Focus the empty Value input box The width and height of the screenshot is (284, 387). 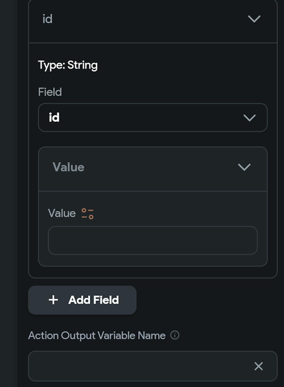coord(153,240)
